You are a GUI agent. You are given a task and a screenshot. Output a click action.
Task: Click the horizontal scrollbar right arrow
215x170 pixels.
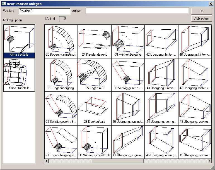pos(210,161)
